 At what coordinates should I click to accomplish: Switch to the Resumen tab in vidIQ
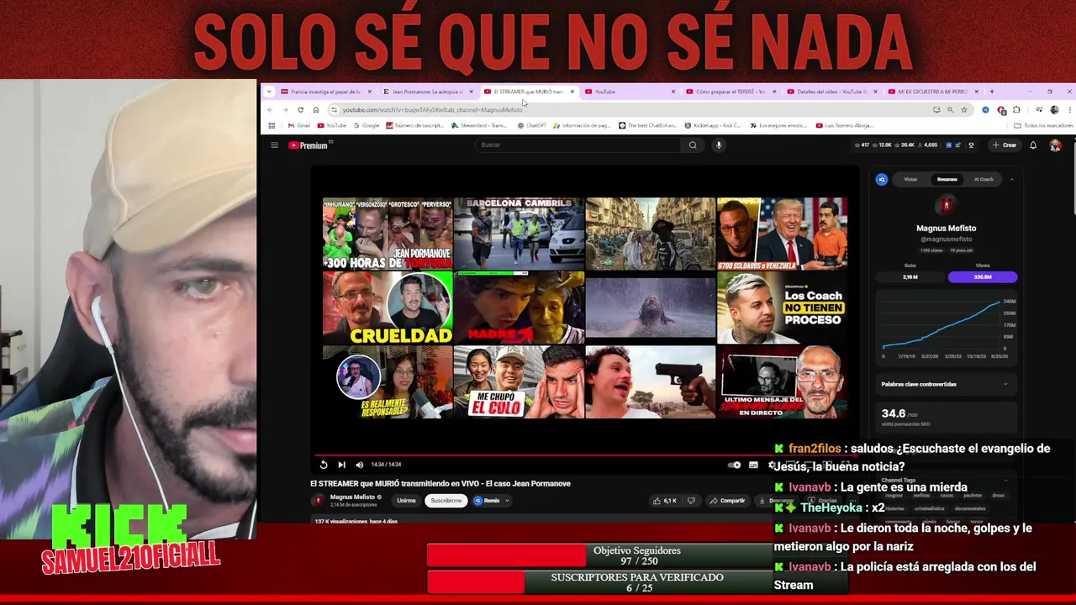point(947,179)
